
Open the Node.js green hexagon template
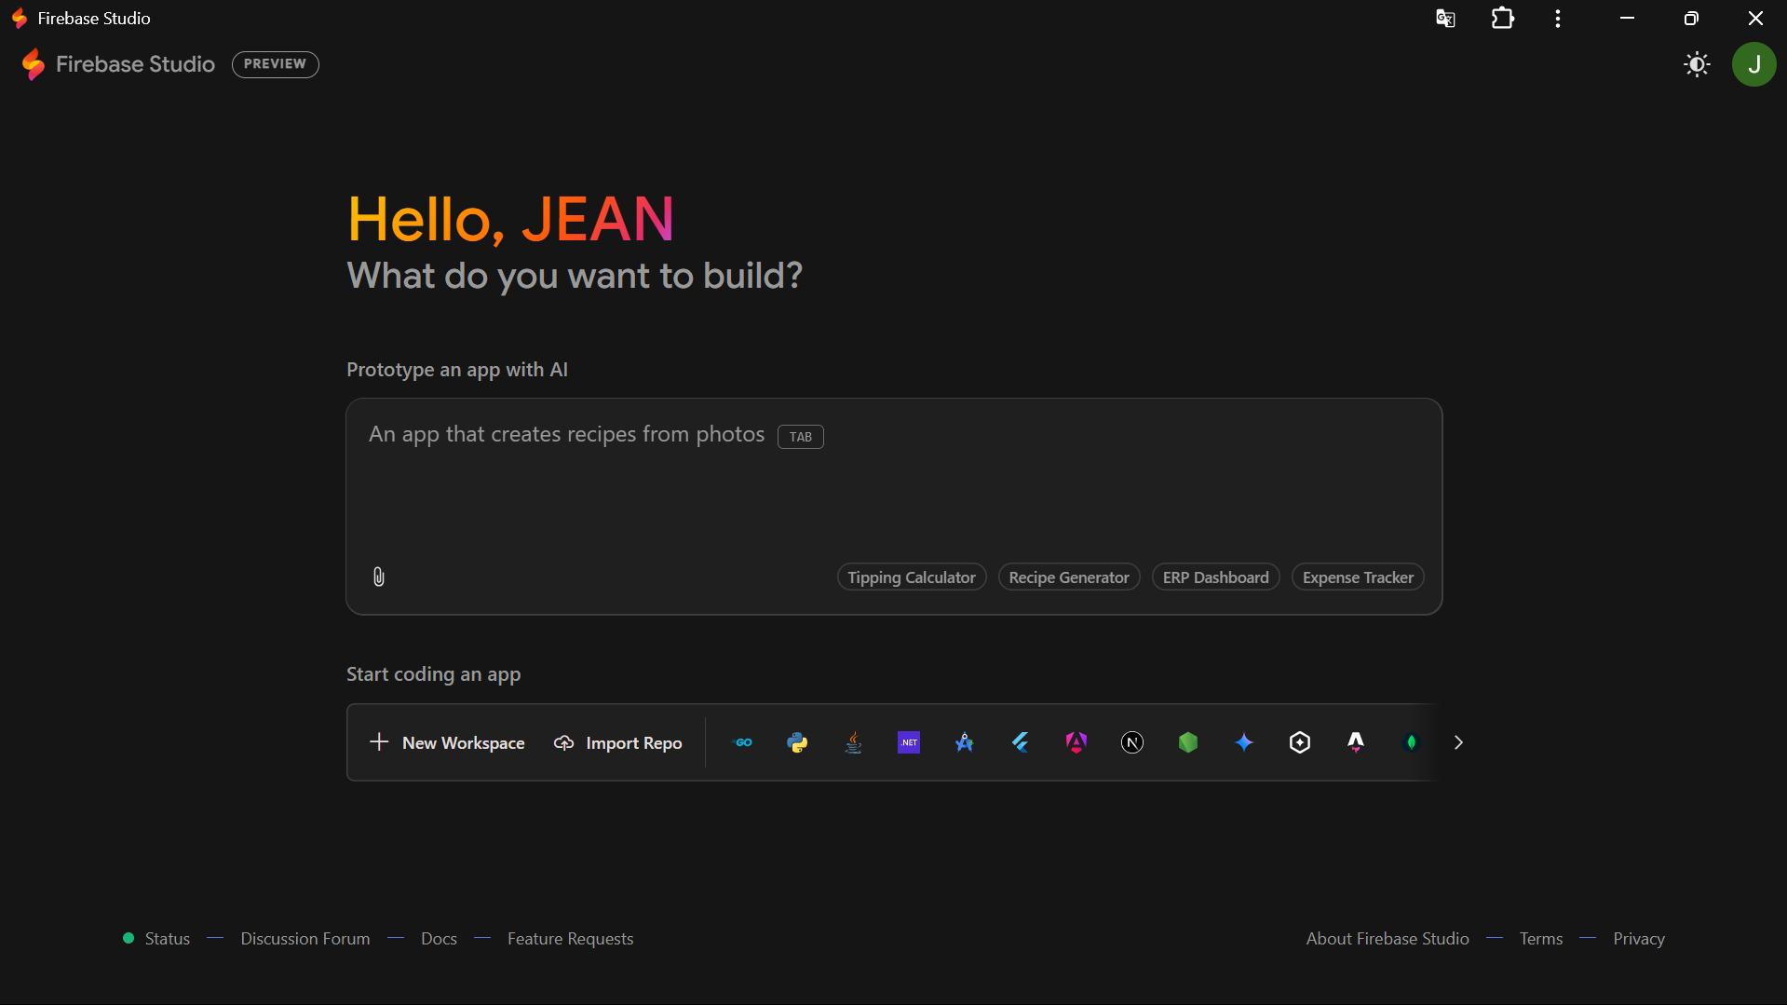1188,742
